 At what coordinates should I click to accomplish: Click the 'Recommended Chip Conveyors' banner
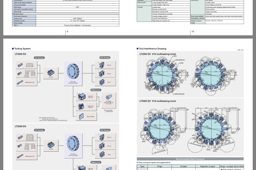190,159
